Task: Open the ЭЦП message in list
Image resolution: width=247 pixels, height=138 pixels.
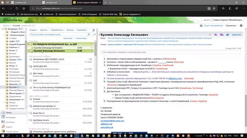Action: pos(61,82)
